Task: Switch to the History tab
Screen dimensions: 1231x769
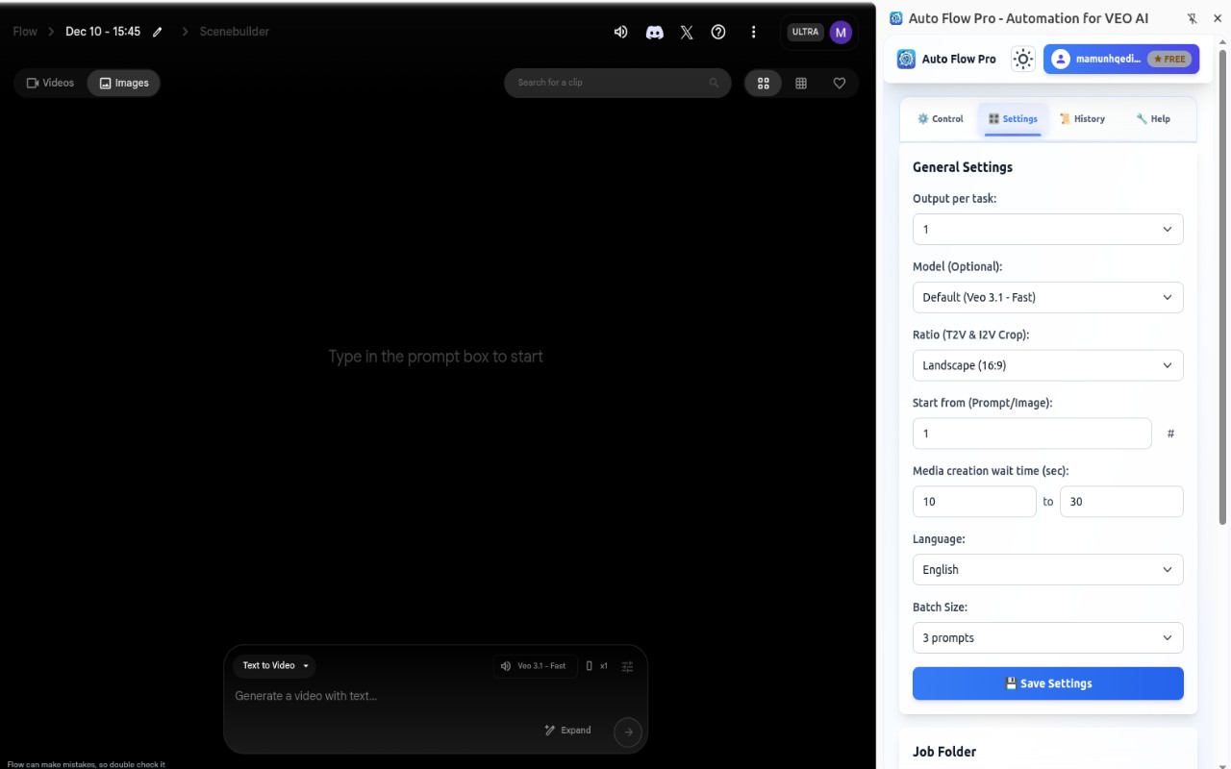Action: pos(1082,119)
